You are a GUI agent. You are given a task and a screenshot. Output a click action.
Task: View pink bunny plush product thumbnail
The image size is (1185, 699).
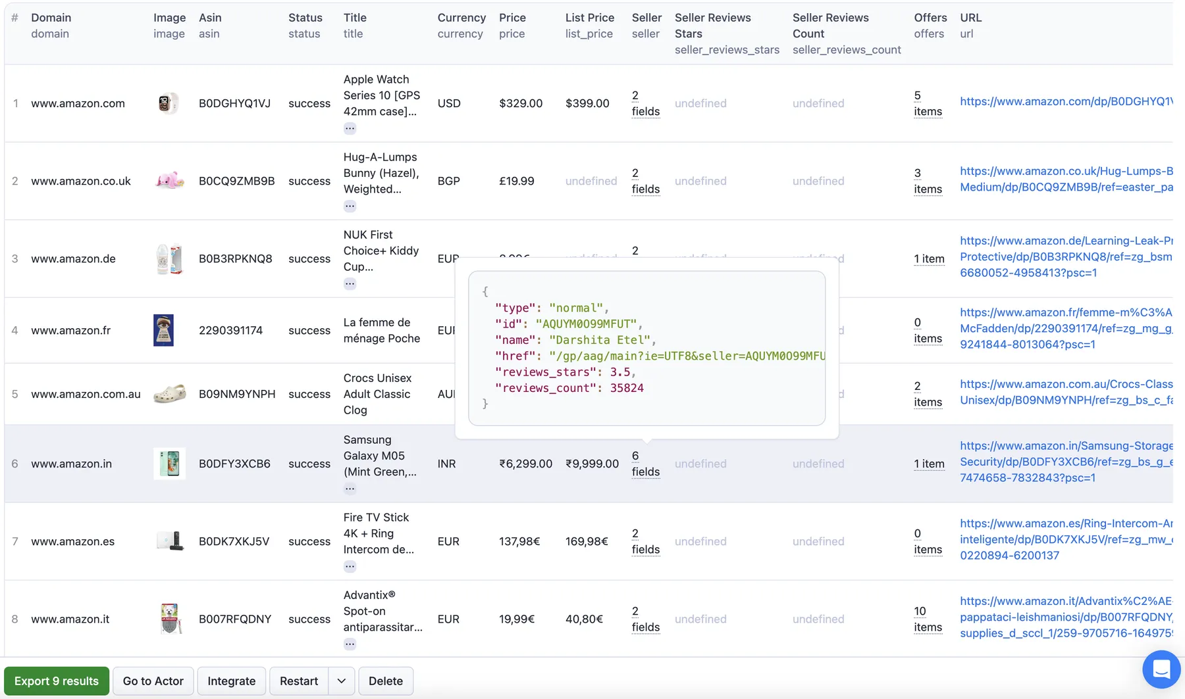click(x=169, y=180)
